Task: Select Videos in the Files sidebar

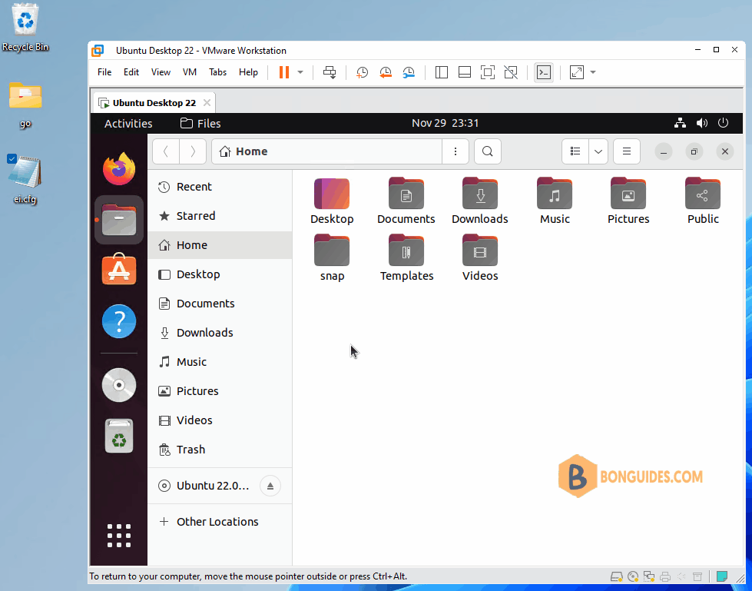Action: [220, 420]
